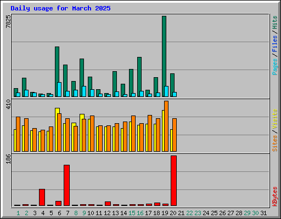
Task: Click the 'Daily usage for March 2025' title
Action: 60,8
